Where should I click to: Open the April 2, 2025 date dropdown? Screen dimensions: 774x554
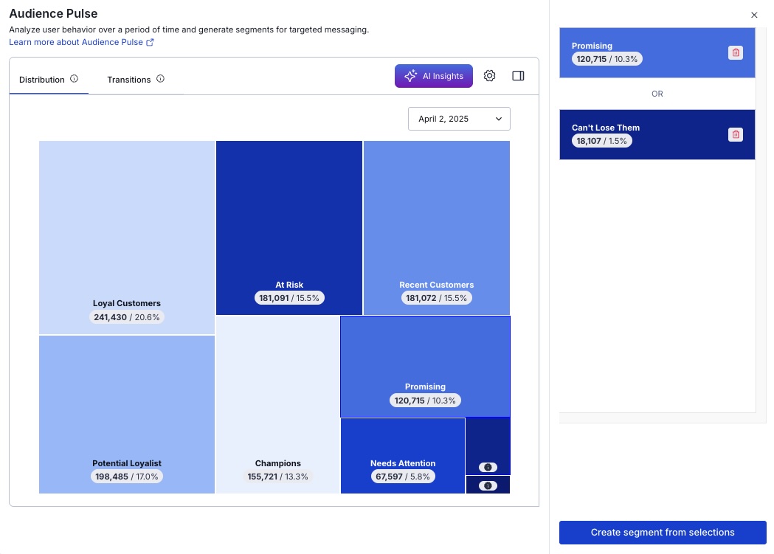tap(459, 119)
